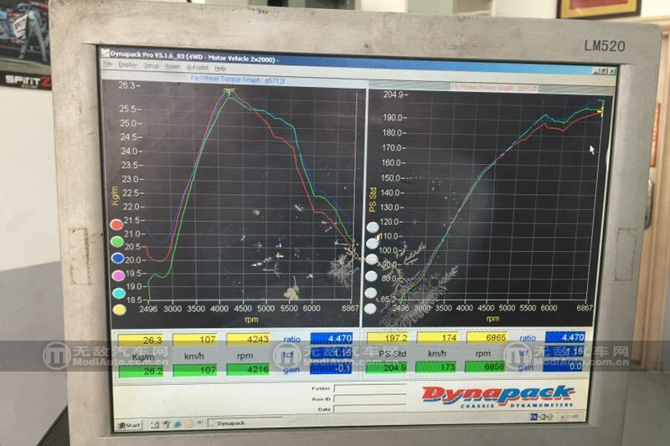Select the red run color circle
The width and height of the screenshot is (670, 446).
(x=116, y=224)
